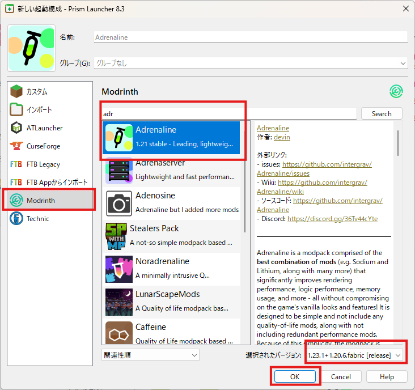
Task: Open the Adrenaline title link
Action: 273,128
